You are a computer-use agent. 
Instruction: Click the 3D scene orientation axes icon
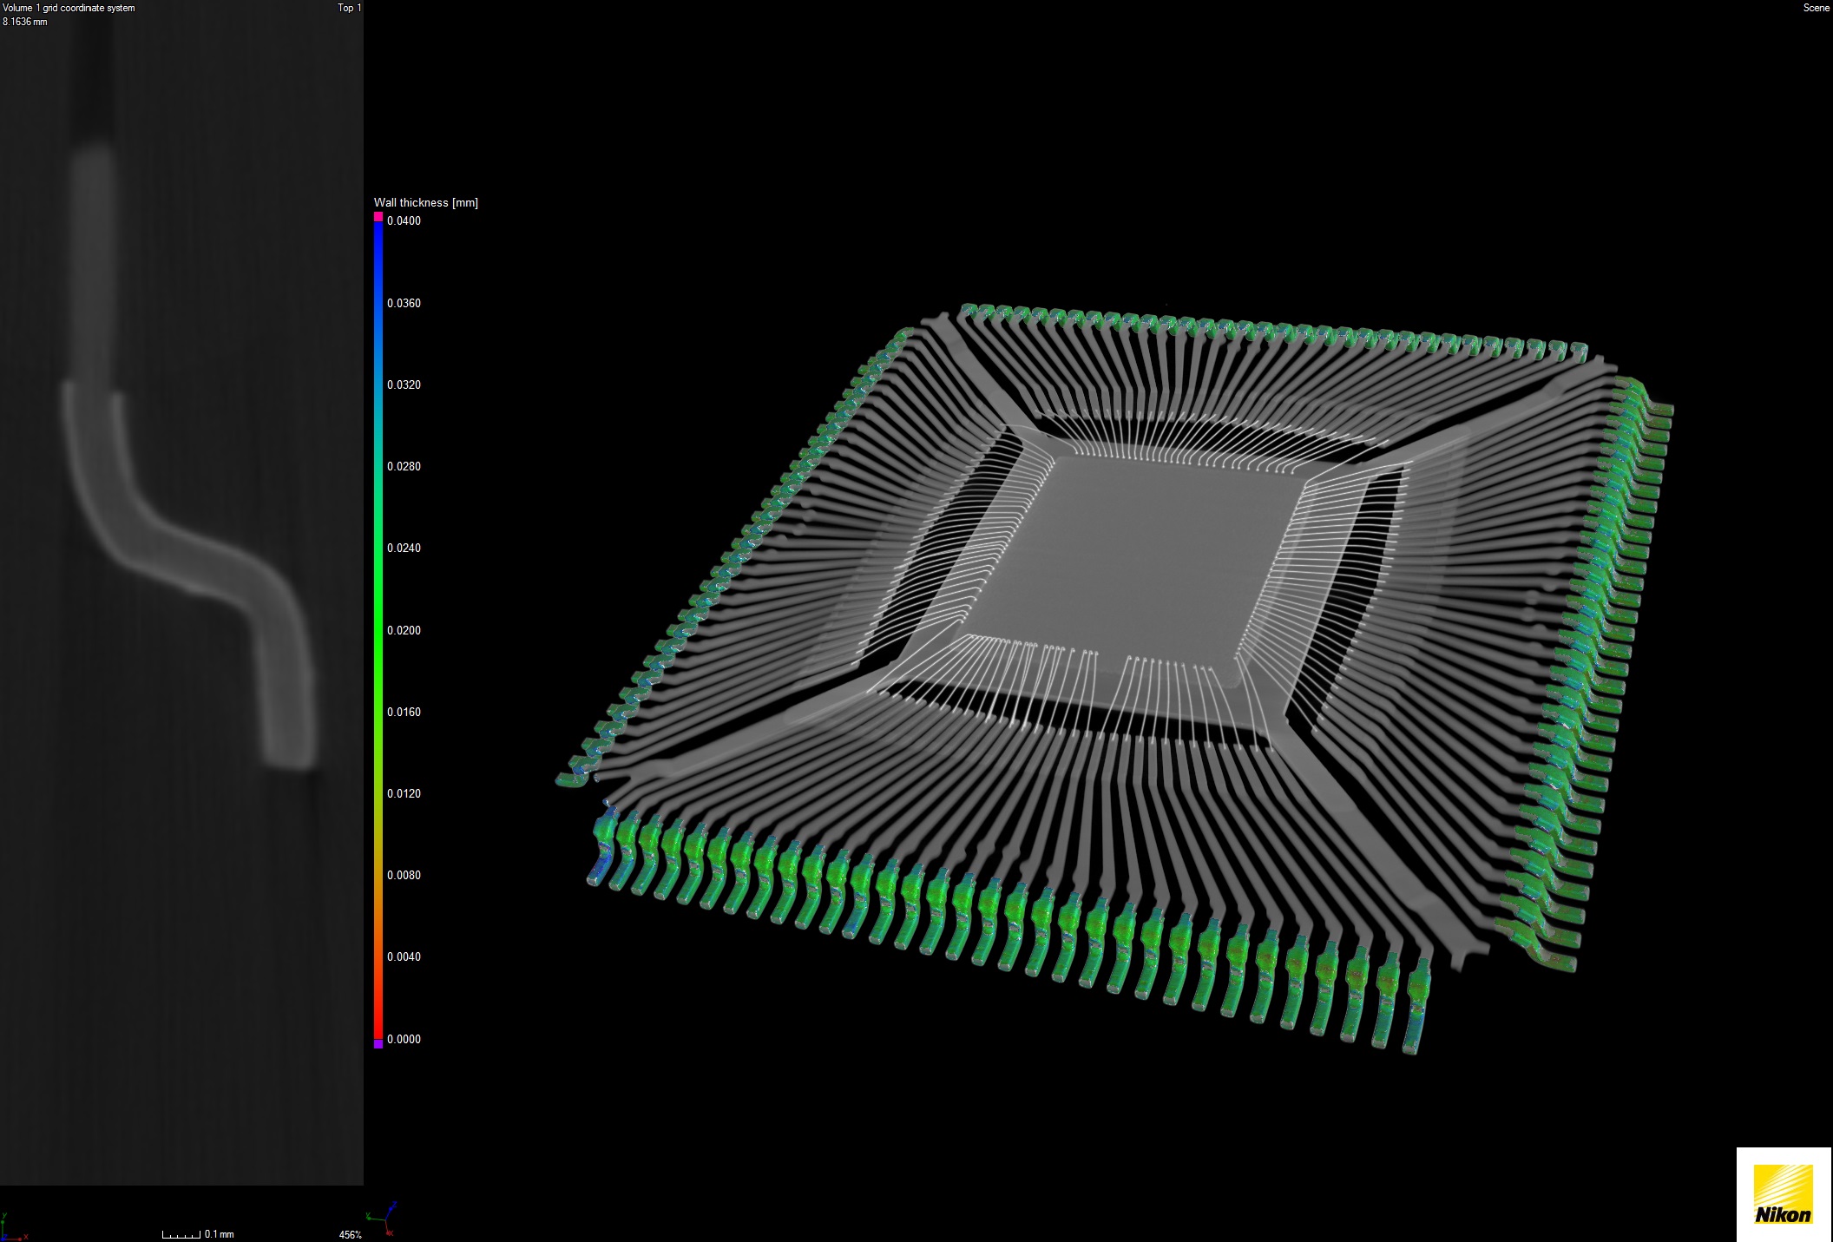coord(382,1219)
